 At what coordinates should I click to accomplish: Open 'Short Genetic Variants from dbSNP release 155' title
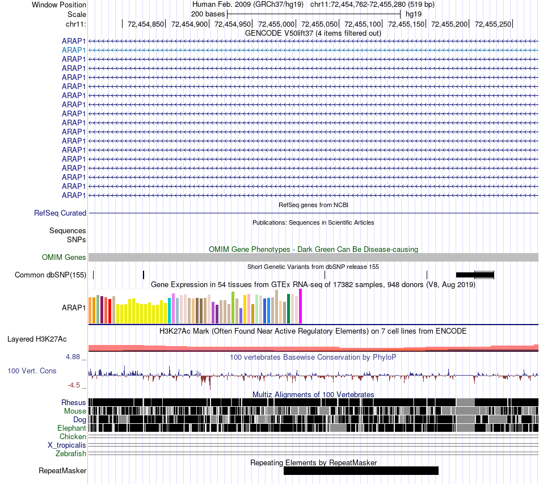pos(313,267)
